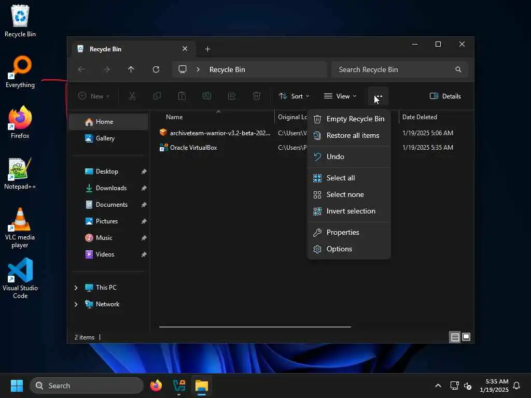Click the See more ellipsis button
Image resolution: width=531 pixels, height=398 pixels.
coord(378,96)
